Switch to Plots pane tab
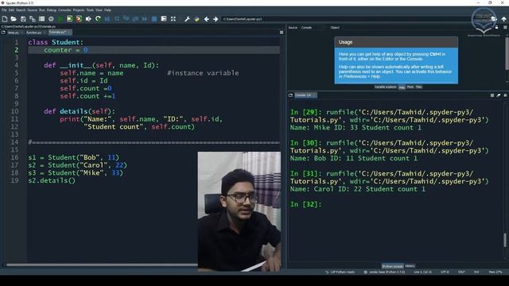 pyautogui.click(x=410, y=87)
